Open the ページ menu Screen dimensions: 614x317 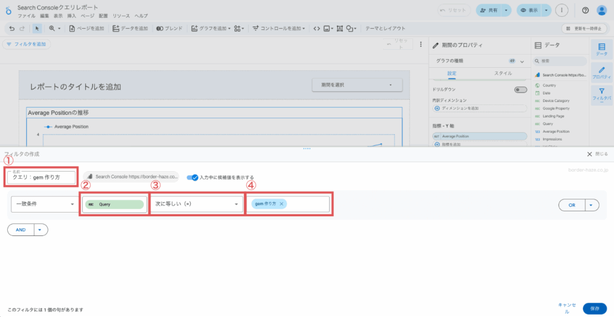tap(88, 16)
